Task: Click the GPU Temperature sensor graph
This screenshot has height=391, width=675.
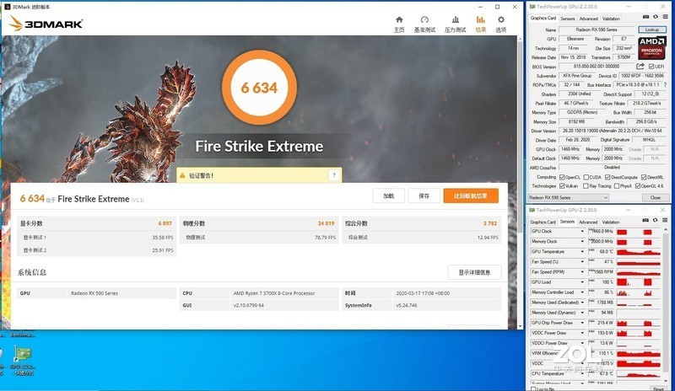Action: coord(639,252)
